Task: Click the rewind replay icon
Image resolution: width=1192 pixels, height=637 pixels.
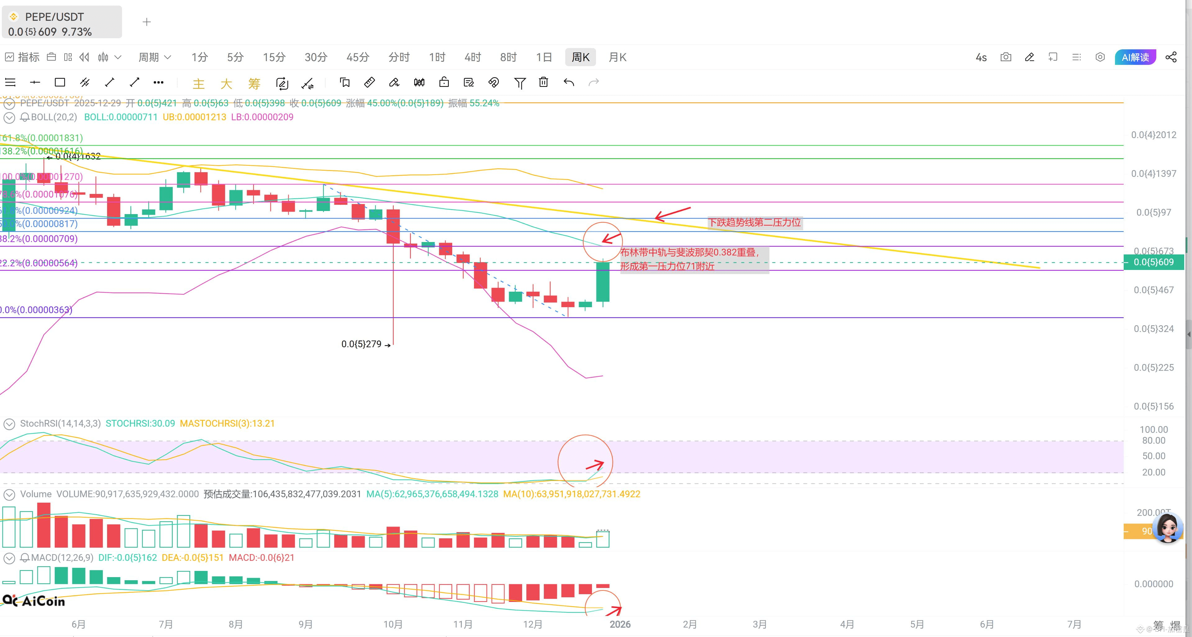Action: [x=84, y=57]
